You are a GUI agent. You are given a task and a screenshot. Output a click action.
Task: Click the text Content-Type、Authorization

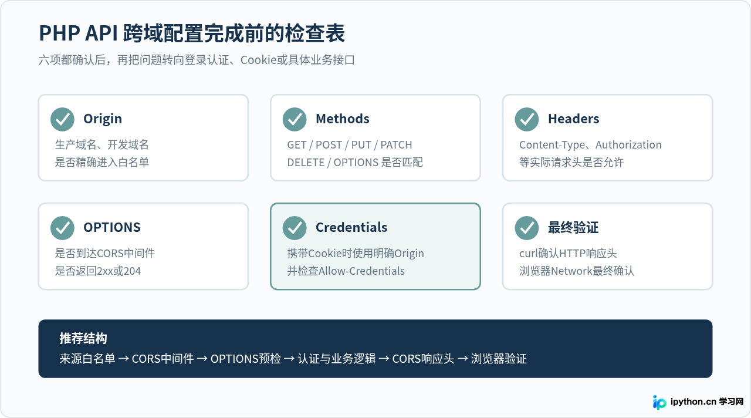[590, 144]
